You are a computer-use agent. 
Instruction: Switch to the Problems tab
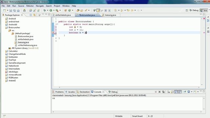(x=58, y=92)
